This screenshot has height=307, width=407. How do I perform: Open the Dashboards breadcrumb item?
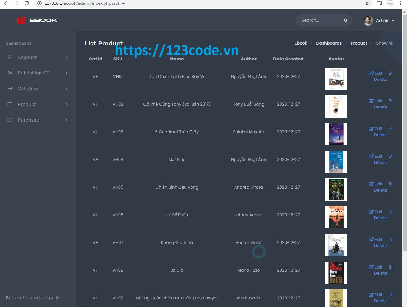[x=329, y=43]
